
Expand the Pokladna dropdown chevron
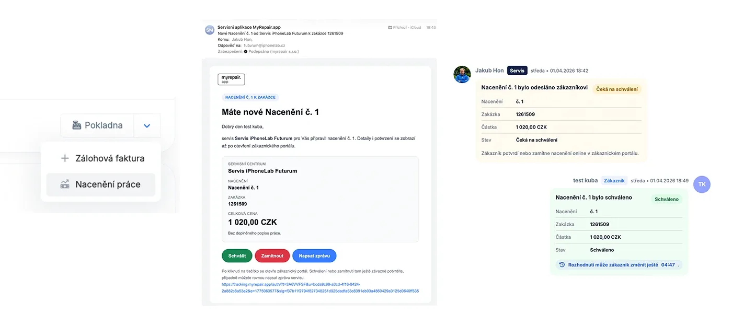pyautogui.click(x=146, y=125)
